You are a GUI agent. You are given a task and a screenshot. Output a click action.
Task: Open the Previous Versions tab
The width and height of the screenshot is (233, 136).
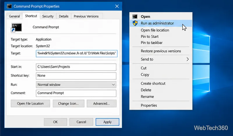(86, 16)
